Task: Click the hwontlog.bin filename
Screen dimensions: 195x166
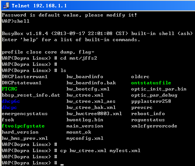Action: point(85,120)
